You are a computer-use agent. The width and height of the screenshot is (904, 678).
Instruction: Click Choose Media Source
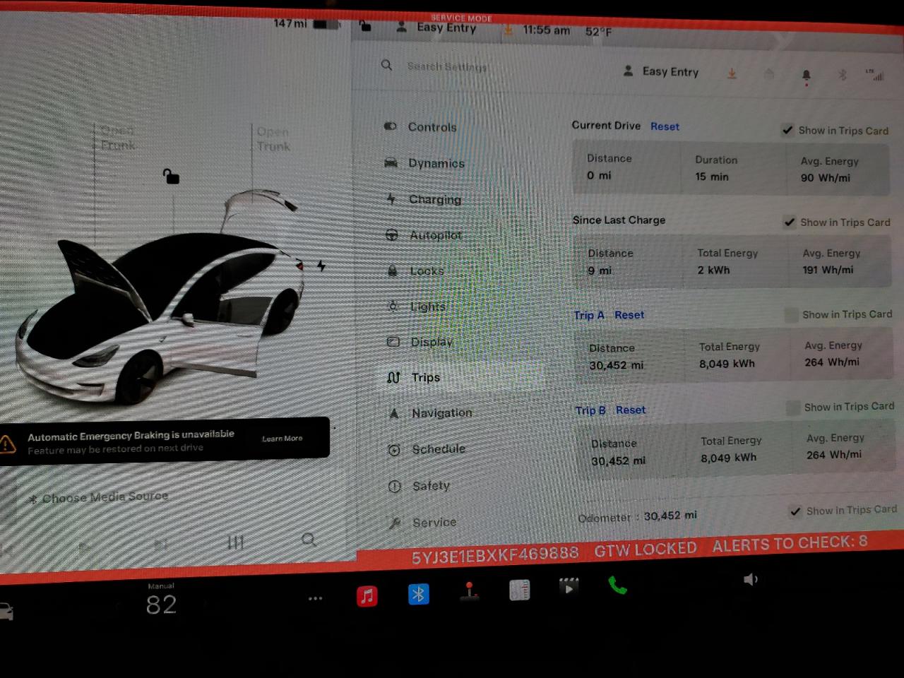point(99,497)
